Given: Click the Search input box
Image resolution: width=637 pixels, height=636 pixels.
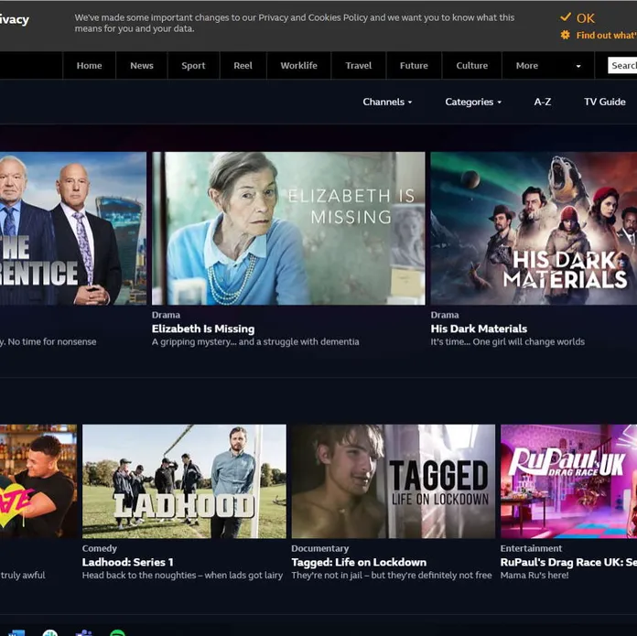Looking at the screenshot, I should point(623,66).
